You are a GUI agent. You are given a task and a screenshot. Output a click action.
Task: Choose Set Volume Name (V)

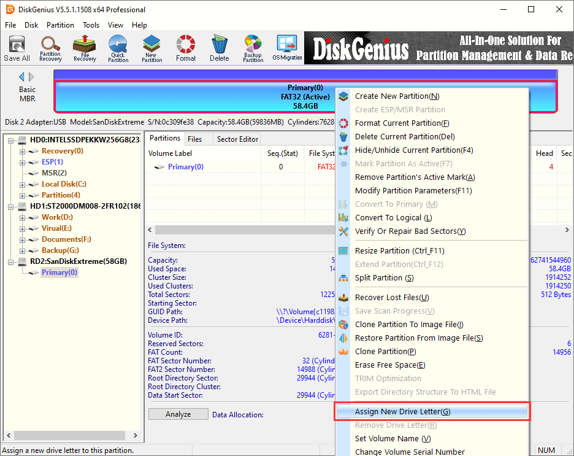pyautogui.click(x=431, y=439)
